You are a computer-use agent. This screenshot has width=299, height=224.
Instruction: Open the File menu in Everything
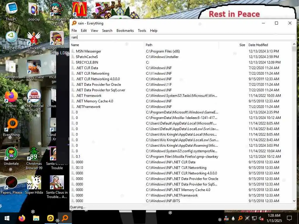[x=74, y=30]
